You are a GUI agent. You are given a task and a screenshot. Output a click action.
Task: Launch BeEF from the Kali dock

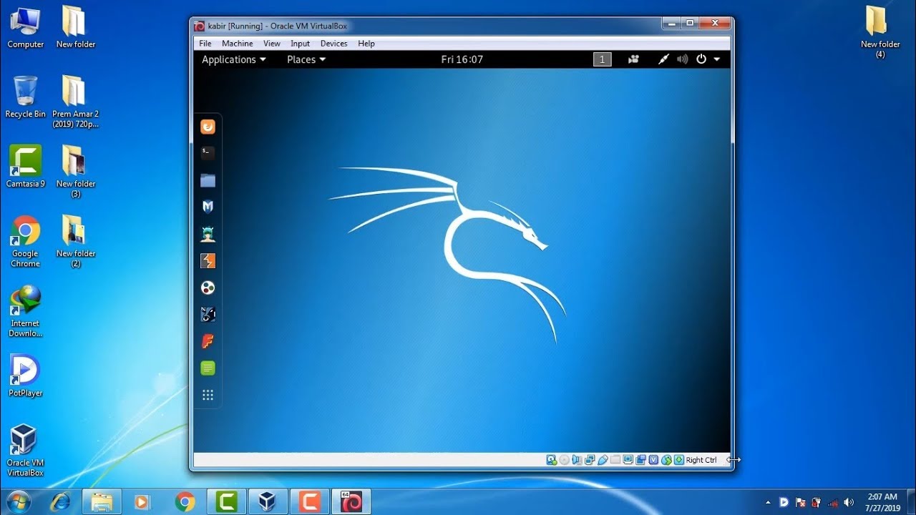pyautogui.click(x=208, y=314)
